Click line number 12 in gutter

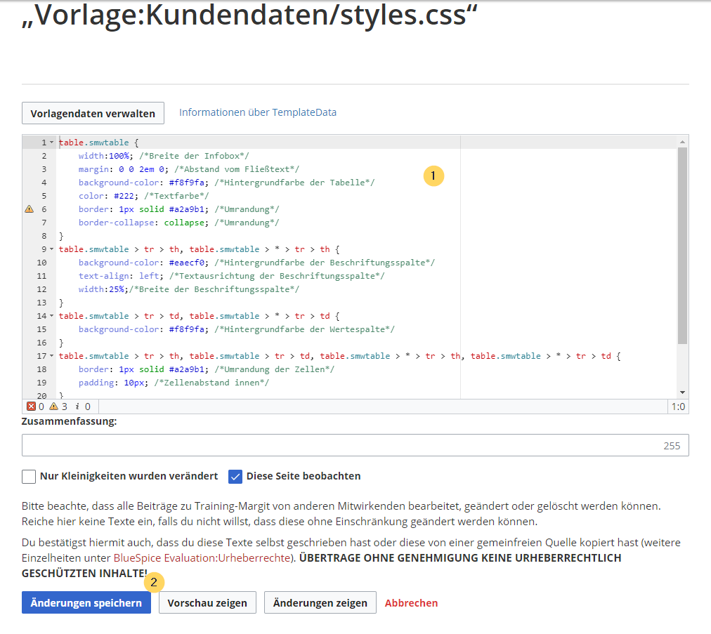[x=41, y=289]
